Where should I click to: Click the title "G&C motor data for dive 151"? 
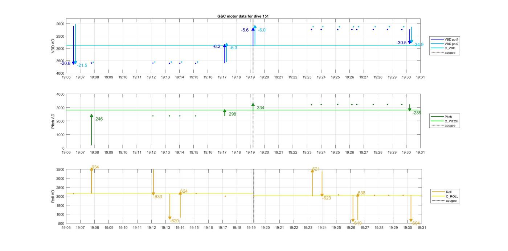click(x=243, y=16)
